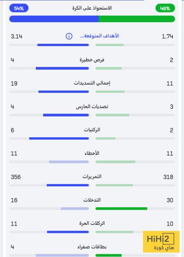Click the green التدخلات progress bar
Screen dimensions: 184x257
pyautogui.click(x=121, y=209)
